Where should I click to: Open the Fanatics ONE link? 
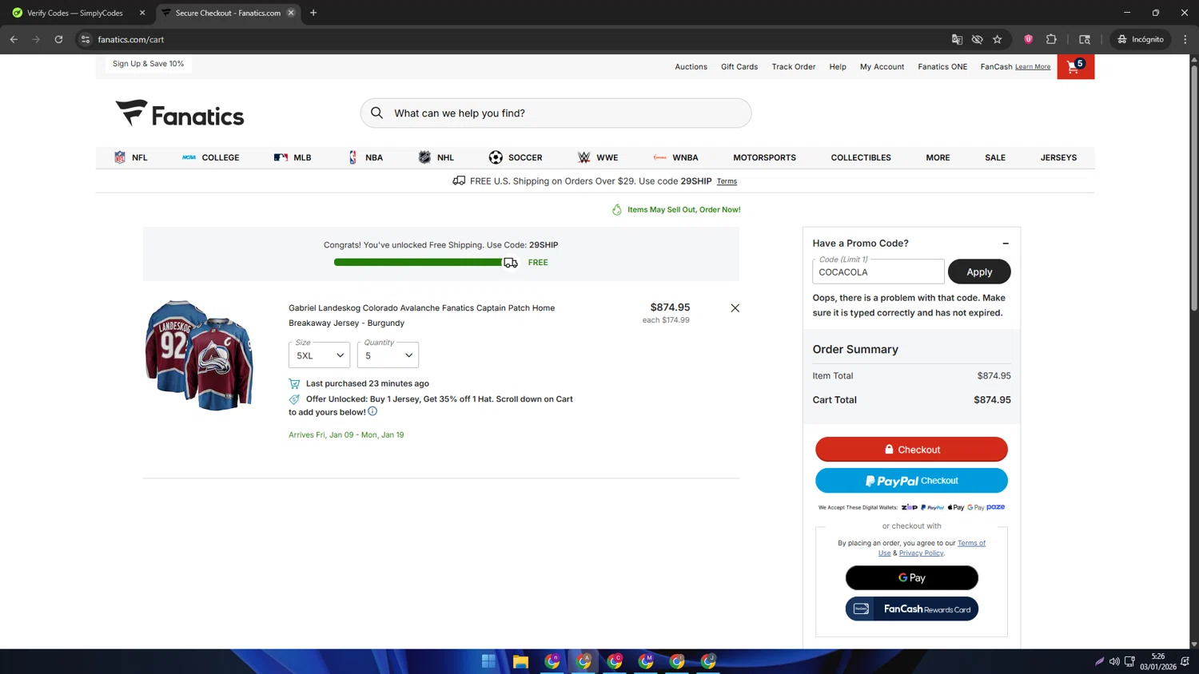click(x=942, y=67)
